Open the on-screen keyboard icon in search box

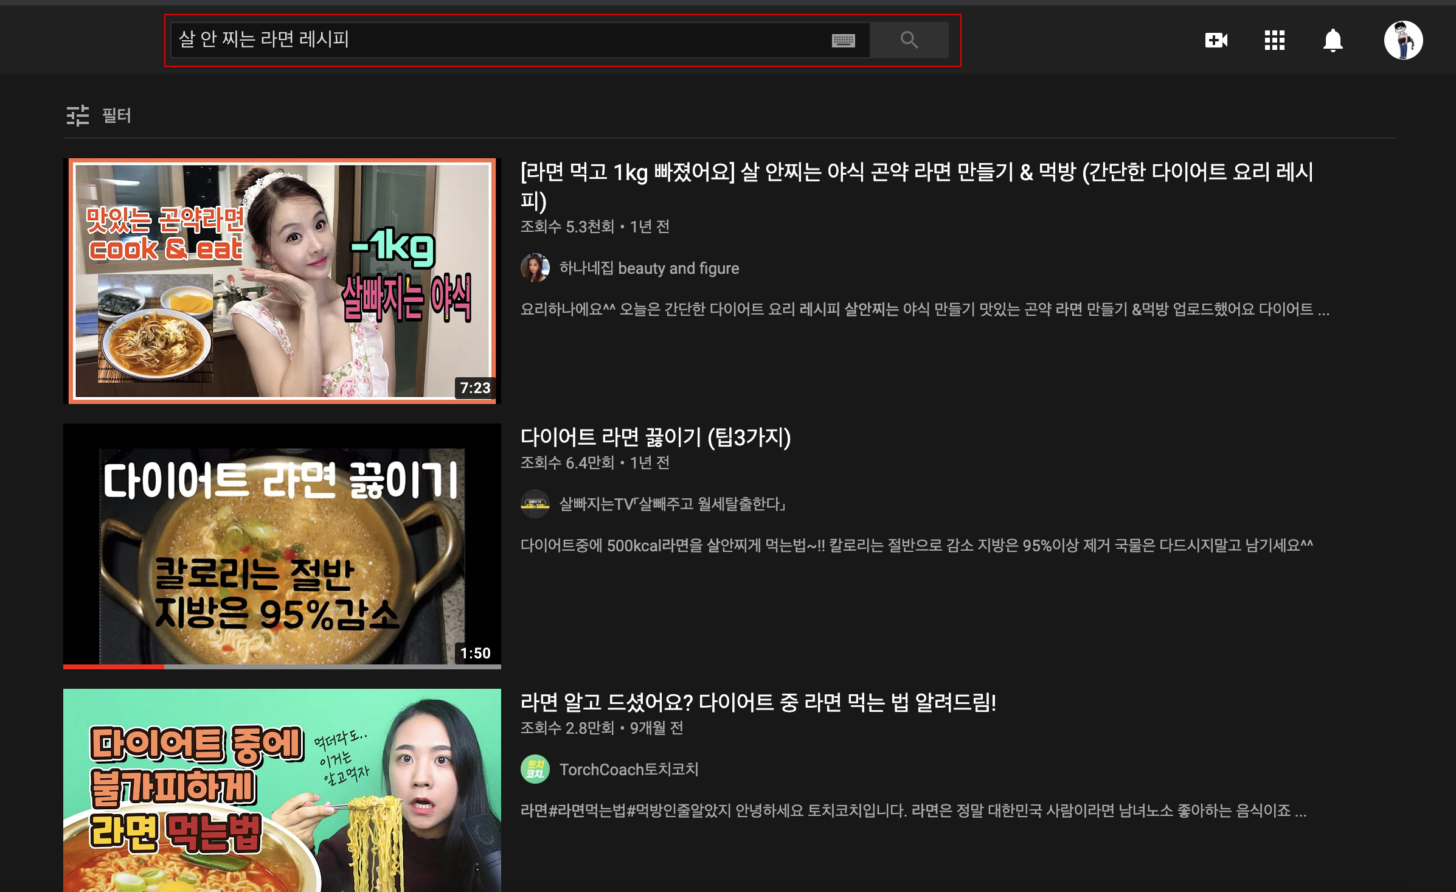pyautogui.click(x=843, y=40)
